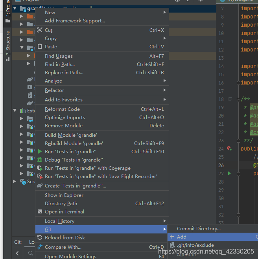Open Local History submenu arrow
Screen dimensions: 258x259
pos(164,221)
